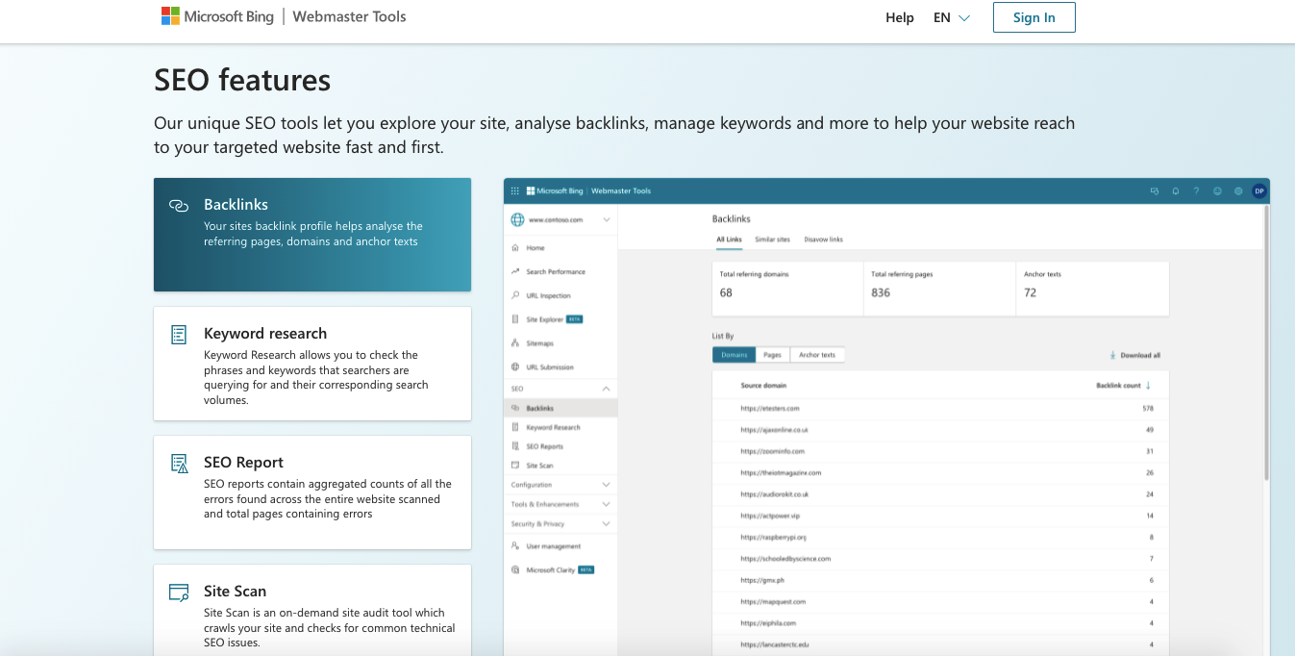The width and height of the screenshot is (1295, 656).
Task: Click https://ajaxonline.co.uk row in preview table
Action: click(940, 430)
